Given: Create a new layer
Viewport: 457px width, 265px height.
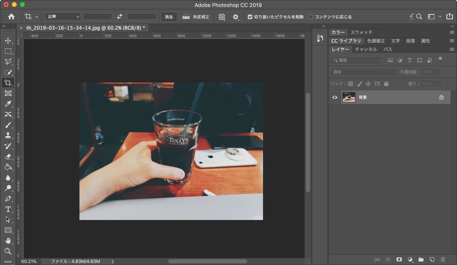Looking at the screenshot, I should (432, 260).
